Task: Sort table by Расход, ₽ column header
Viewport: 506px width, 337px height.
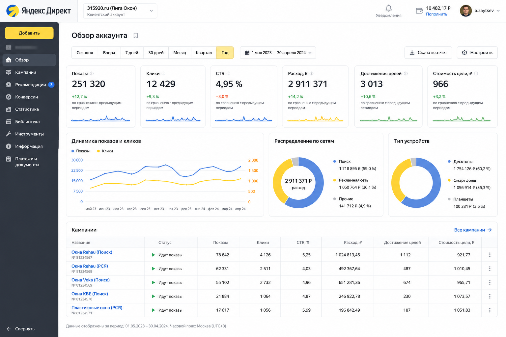Action: coord(353,243)
